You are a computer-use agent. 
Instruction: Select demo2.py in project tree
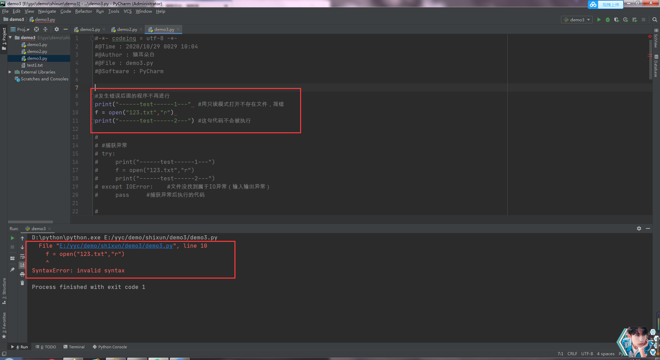click(x=37, y=52)
